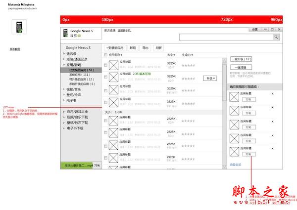Open 视频/音乐下载 in sidebar
The height and width of the screenshot is (210, 297).
click(x=77, y=117)
